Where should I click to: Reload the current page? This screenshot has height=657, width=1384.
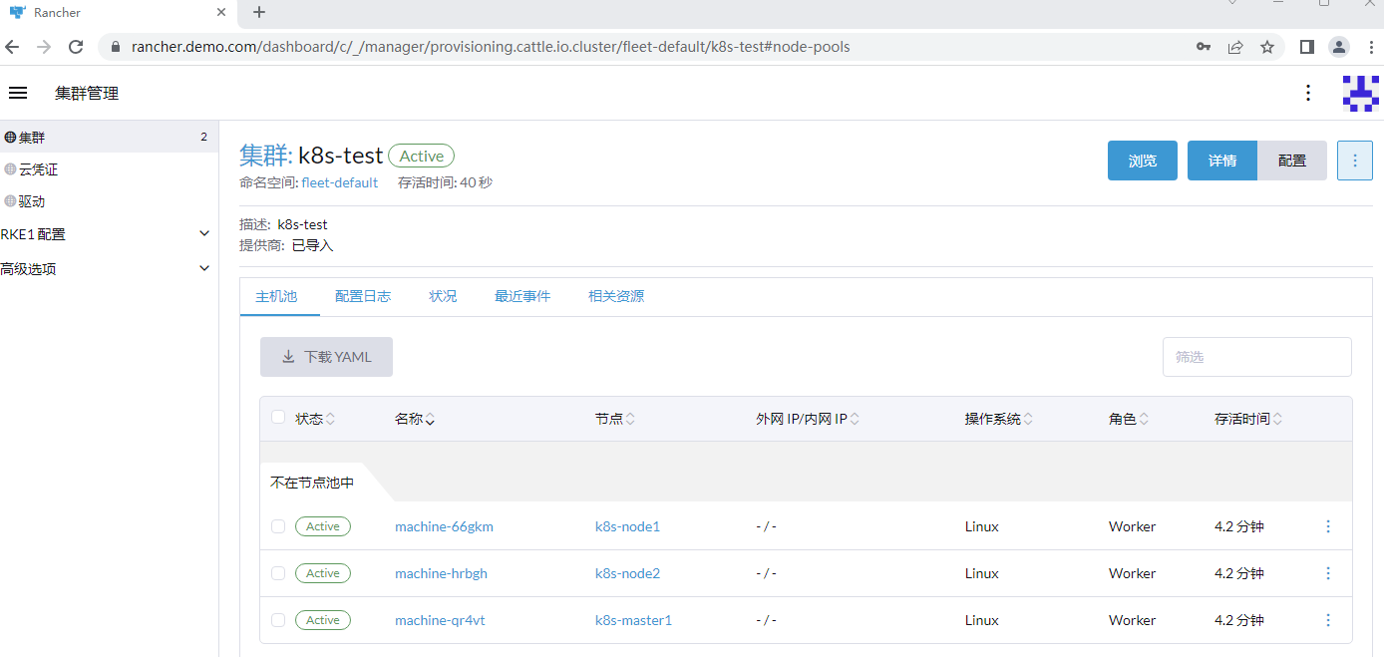pyautogui.click(x=76, y=47)
